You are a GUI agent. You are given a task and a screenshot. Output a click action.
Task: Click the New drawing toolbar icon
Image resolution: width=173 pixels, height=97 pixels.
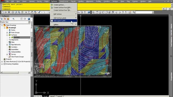(3, 12)
